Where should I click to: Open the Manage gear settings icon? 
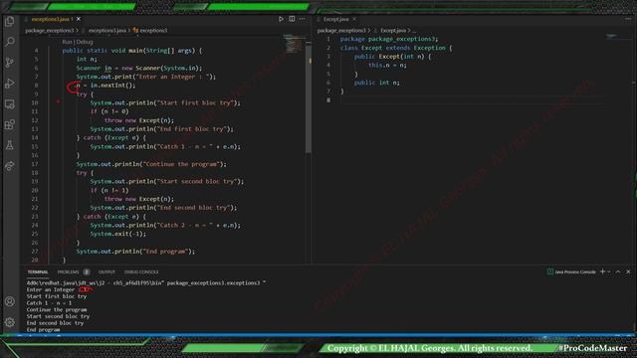(x=10, y=322)
